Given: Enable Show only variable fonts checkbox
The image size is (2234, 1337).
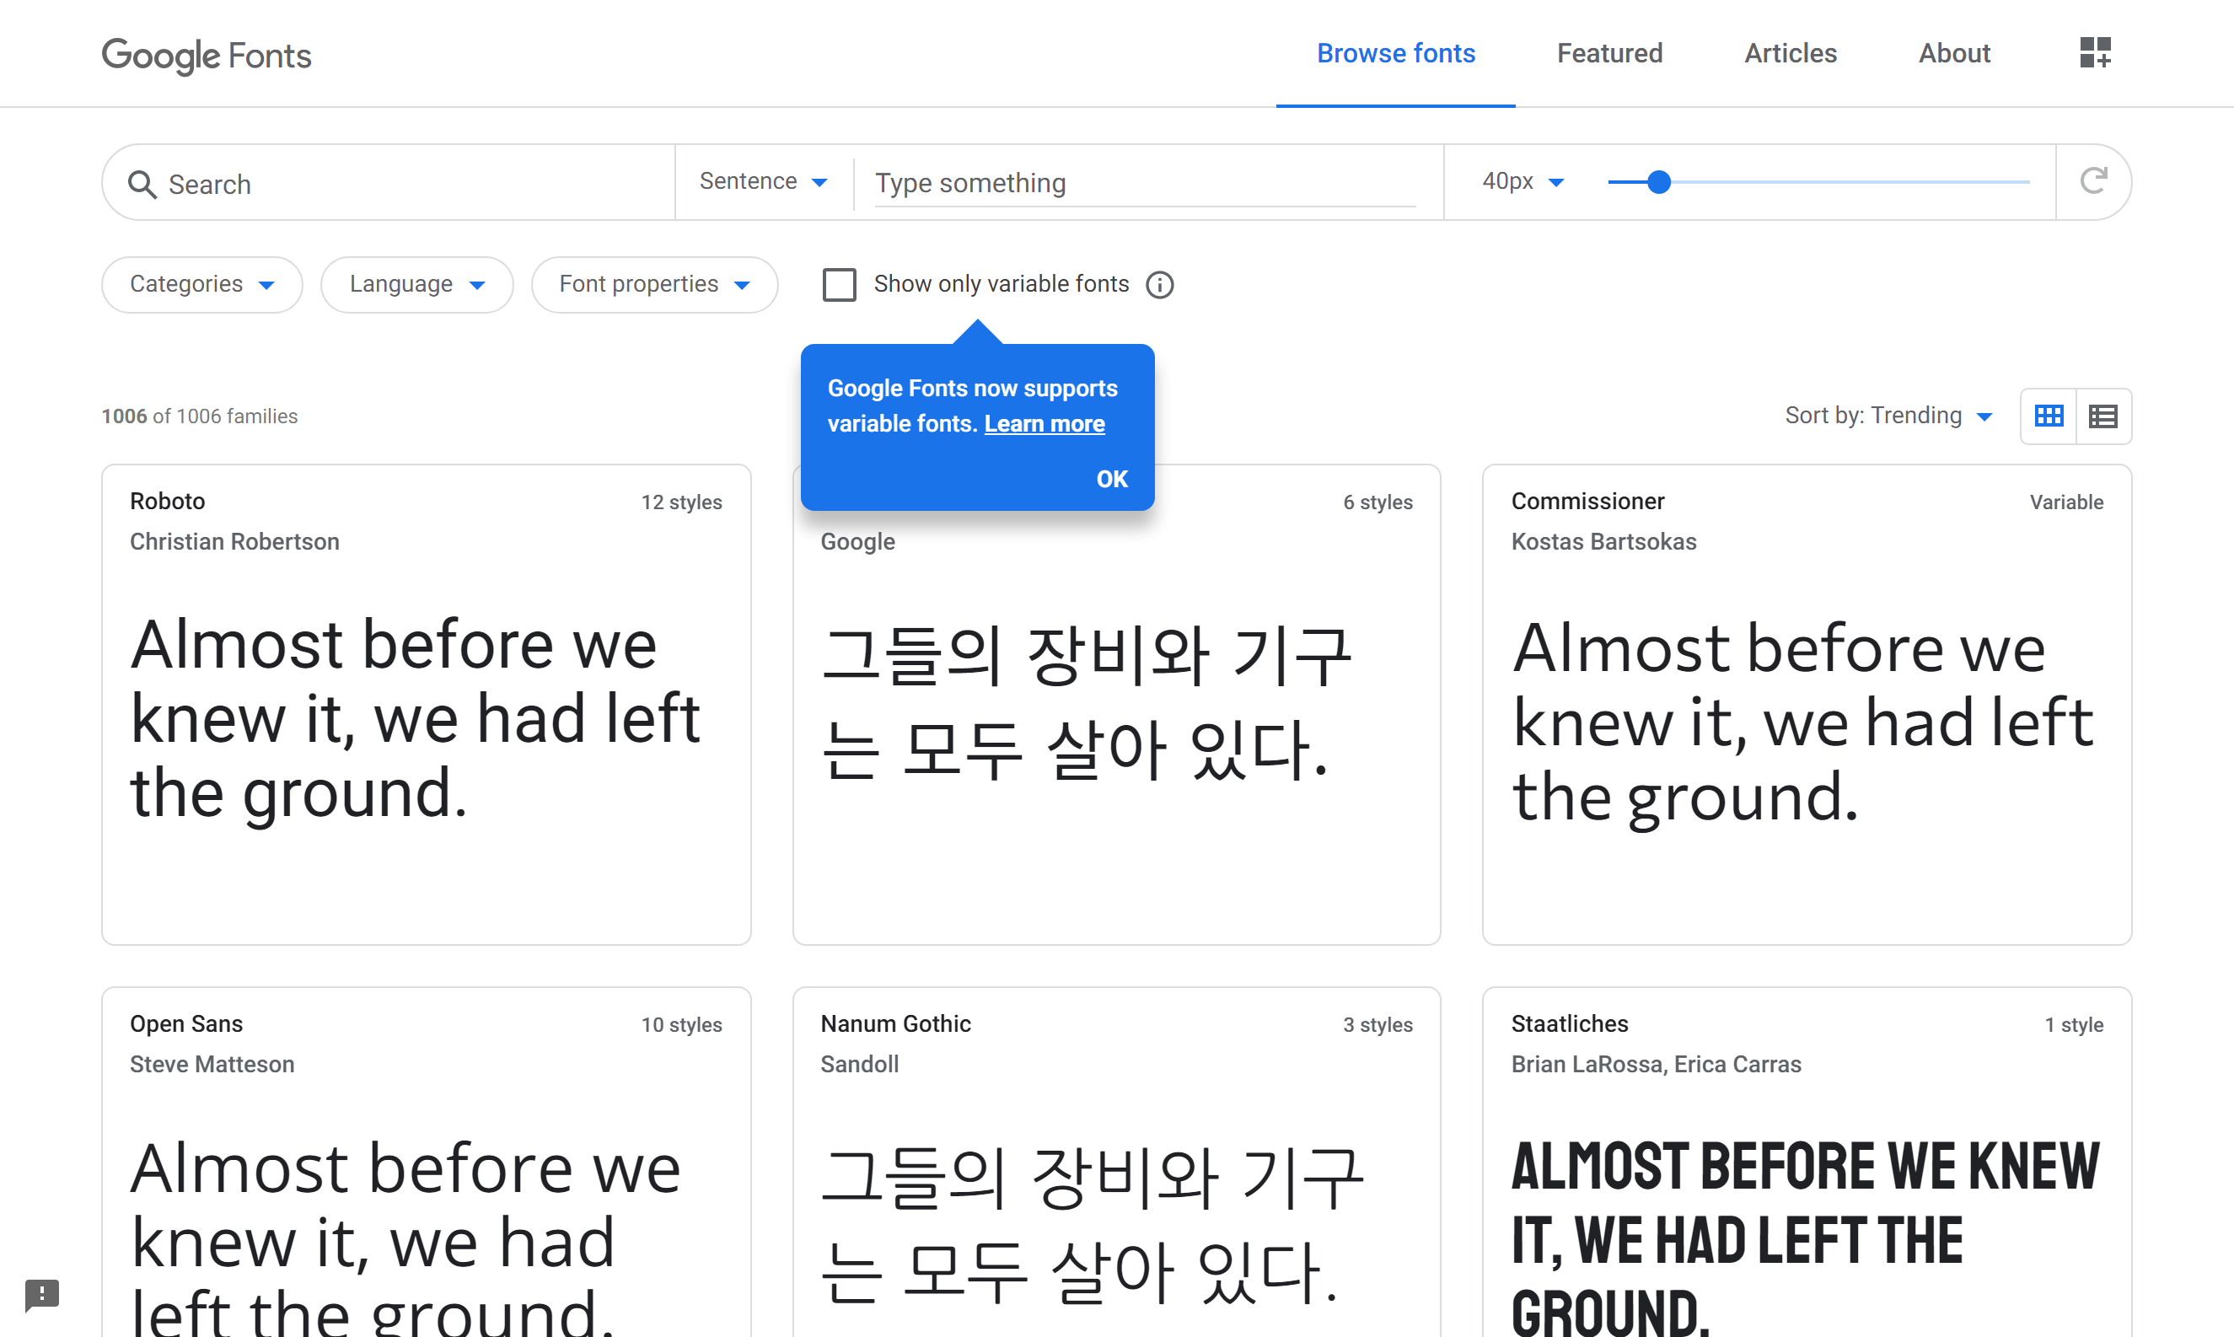Looking at the screenshot, I should [839, 285].
